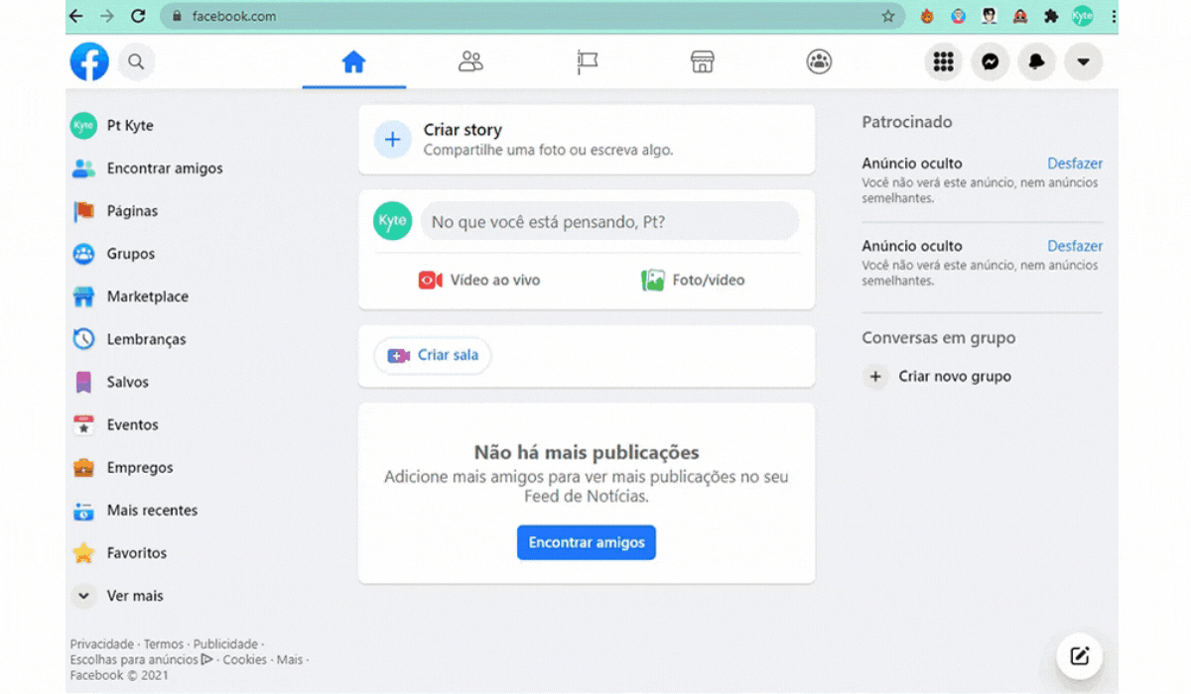Click the Criar sala button
The width and height of the screenshot is (1191, 694).
click(x=433, y=355)
